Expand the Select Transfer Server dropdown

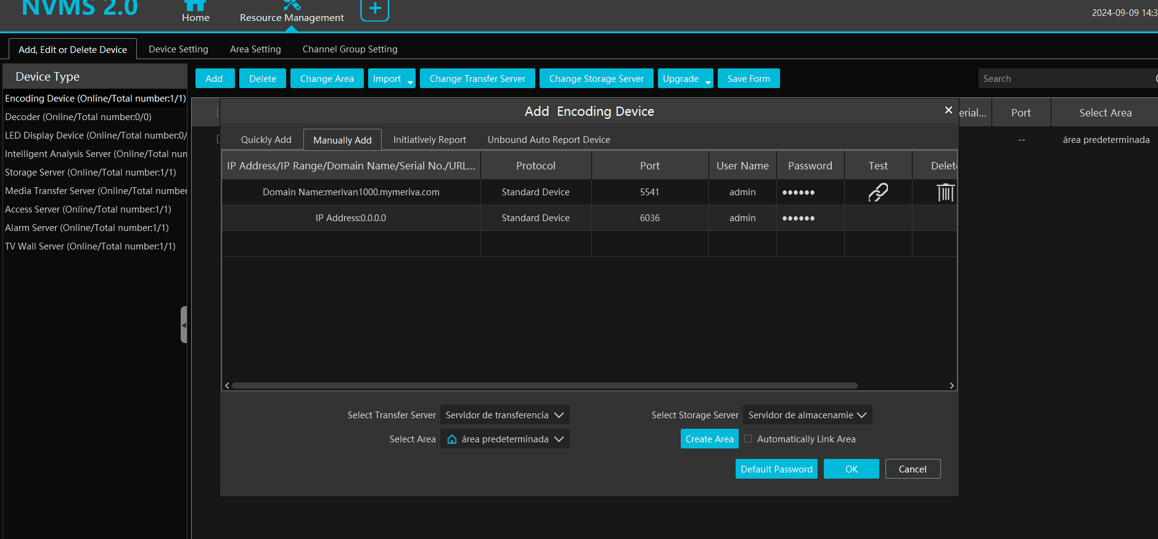coord(504,415)
